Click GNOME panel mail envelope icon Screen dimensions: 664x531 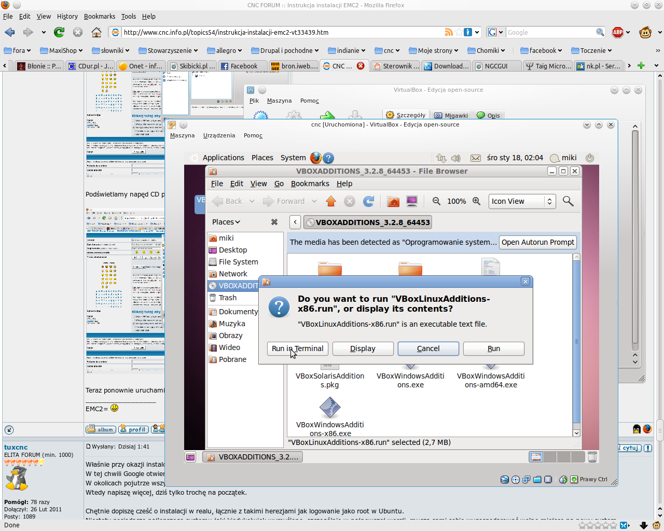coord(475,158)
